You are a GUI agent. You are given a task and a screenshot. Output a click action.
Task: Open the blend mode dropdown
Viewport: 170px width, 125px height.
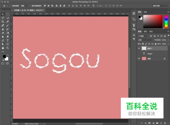tap(145, 40)
